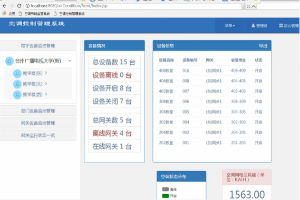Viewport: 300px width, 200px height.
Task: Collapse the 台州广播电视大学(新) chevron
Action: click(x=70, y=61)
